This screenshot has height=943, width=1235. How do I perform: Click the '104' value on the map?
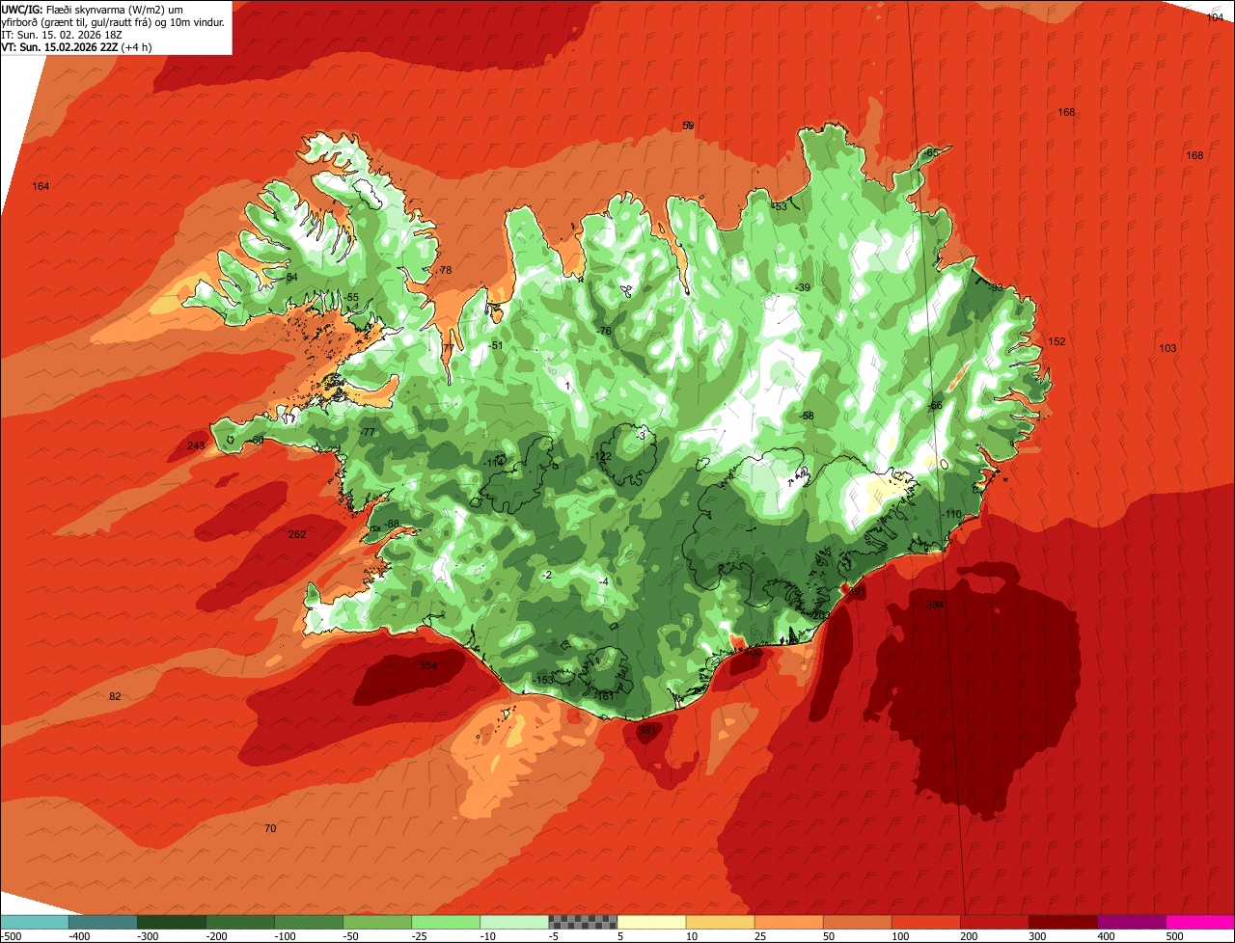(x=1216, y=17)
